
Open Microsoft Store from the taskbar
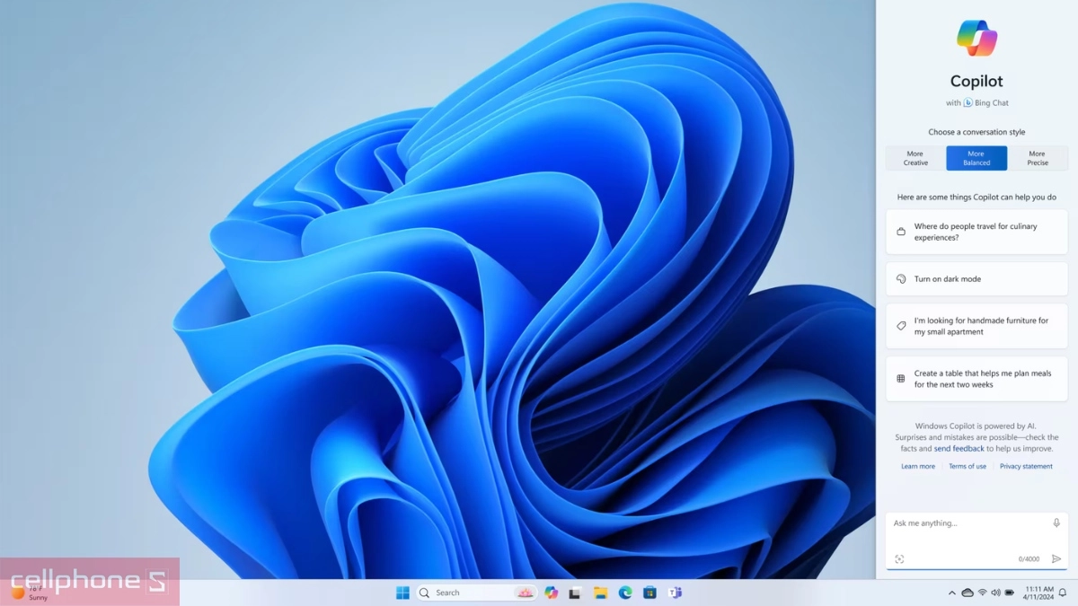[x=649, y=593]
